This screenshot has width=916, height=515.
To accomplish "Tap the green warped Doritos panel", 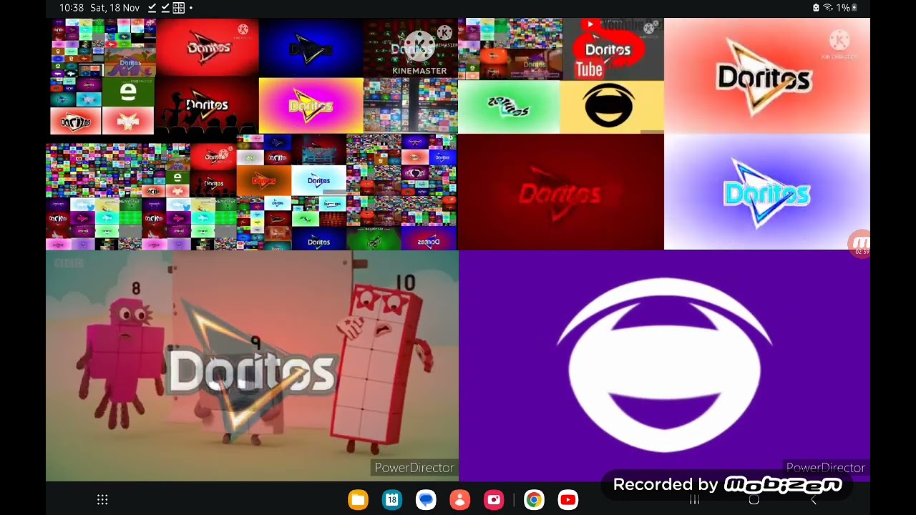I will coord(509,107).
